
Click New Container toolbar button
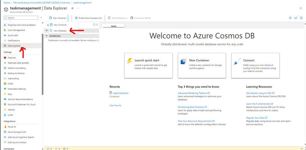click(x=58, y=18)
